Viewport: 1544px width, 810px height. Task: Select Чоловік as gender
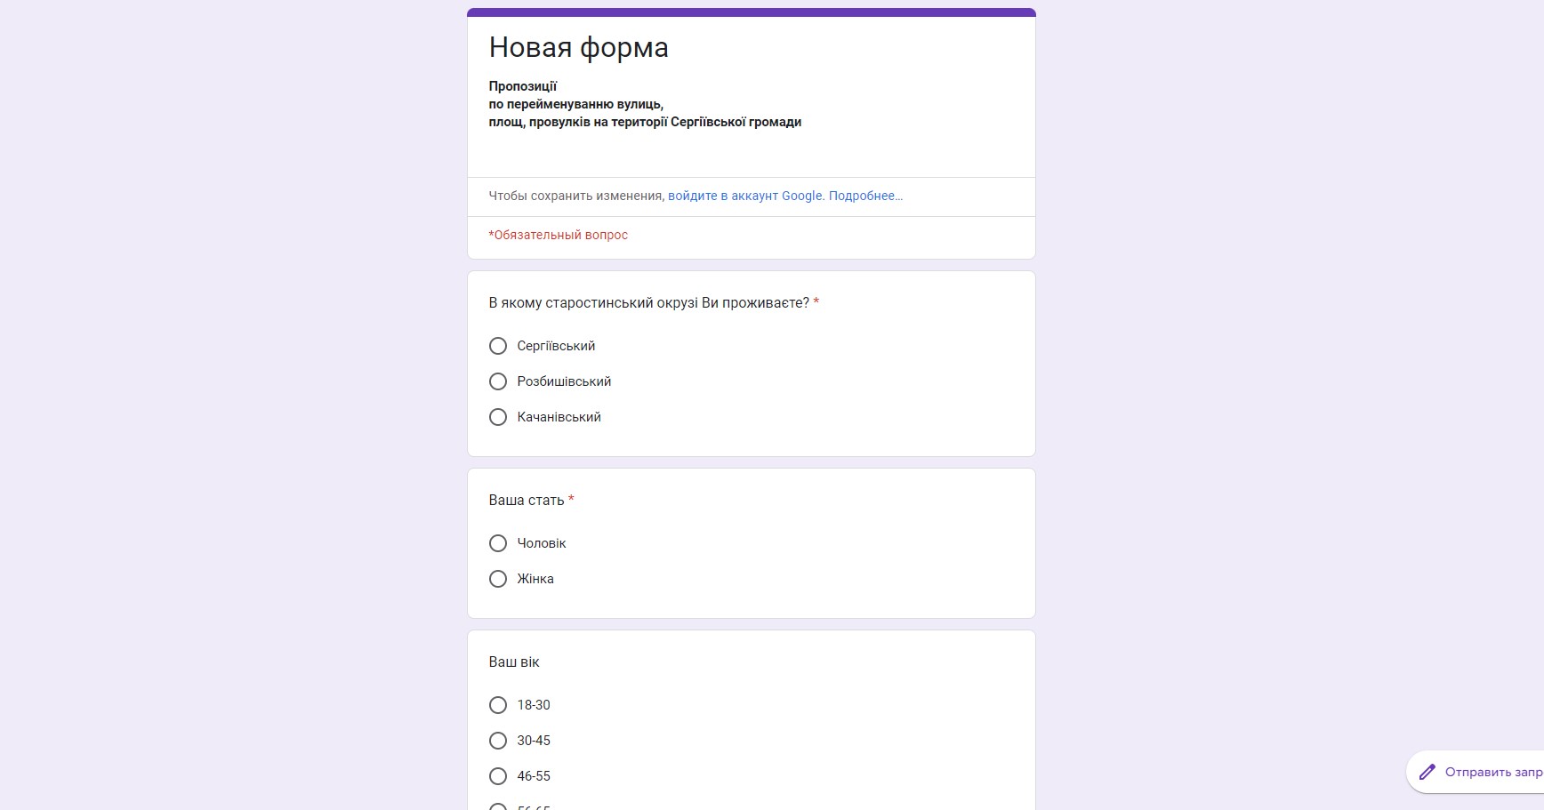[498, 543]
